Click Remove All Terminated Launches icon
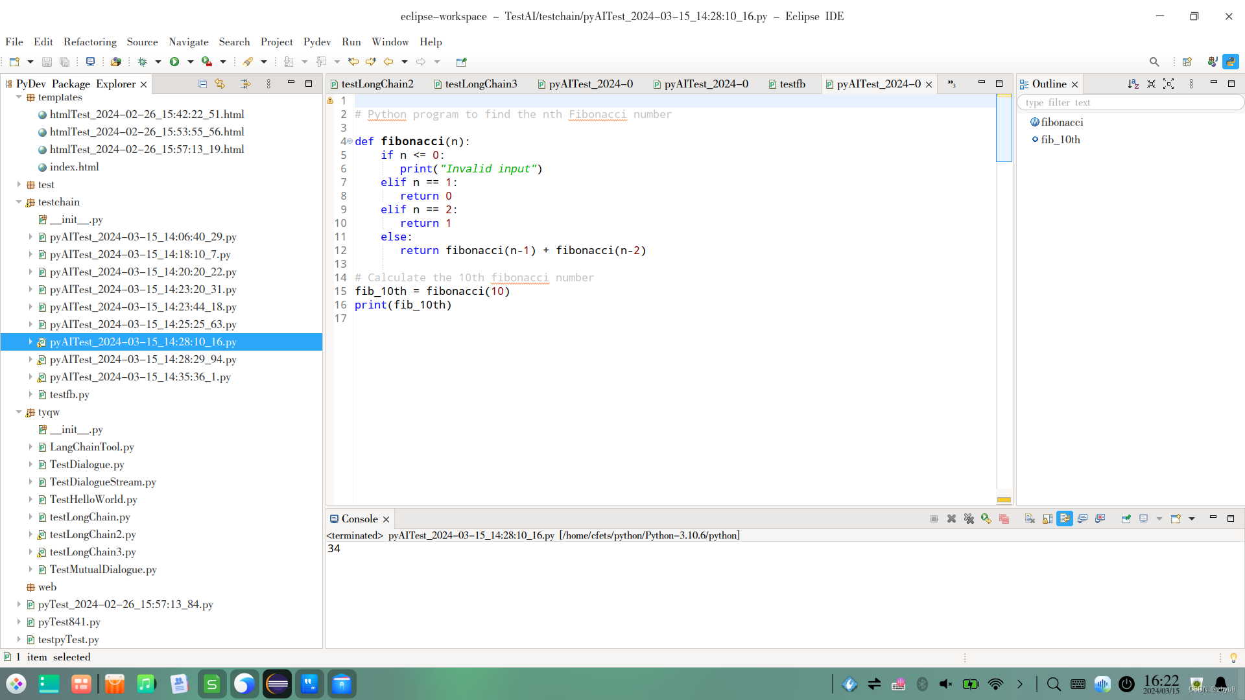Screen dimensions: 1245x700 [969, 519]
